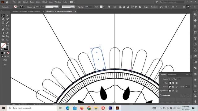
Task: Open the File menu
Action: click(x=14, y=2)
